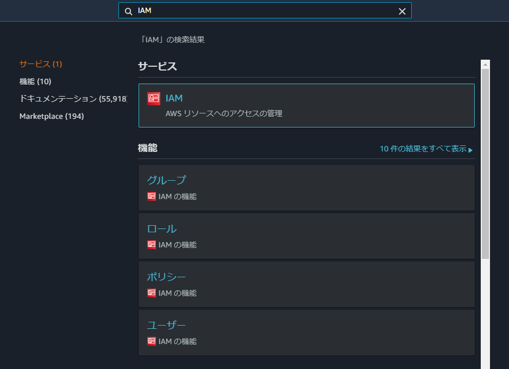Click the red IAM service icon
This screenshot has height=369, width=509.
tap(154, 99)
